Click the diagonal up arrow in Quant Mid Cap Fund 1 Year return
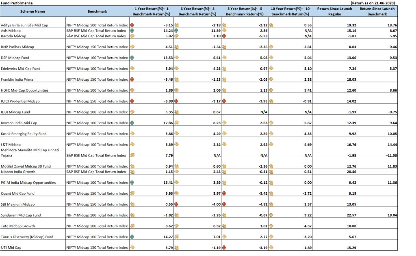 point(132,193)
